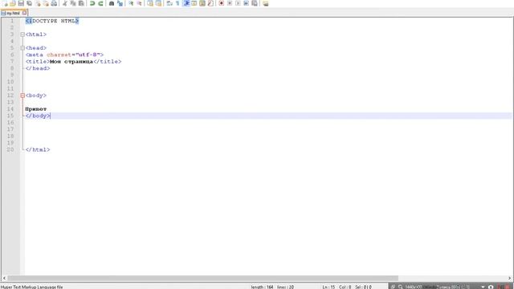Click the 'Привет' text on line 14

36,109
